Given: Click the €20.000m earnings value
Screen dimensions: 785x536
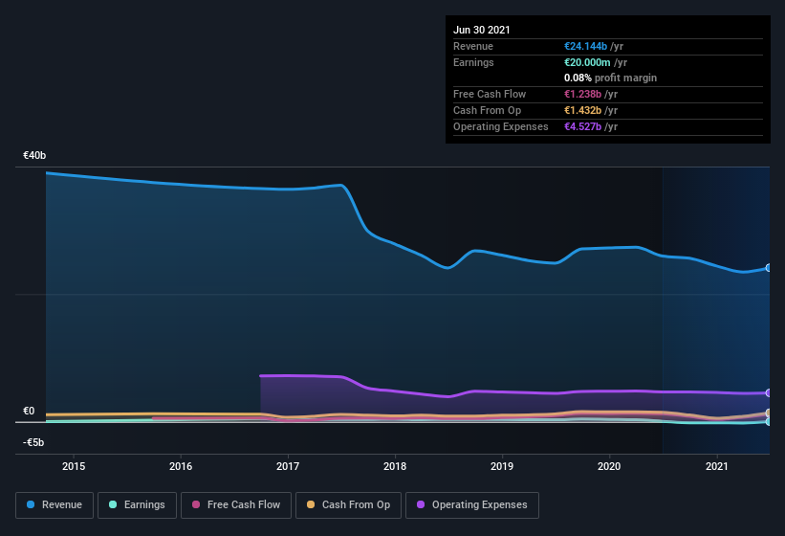Looking at the screenshot, I should point(587,62).
